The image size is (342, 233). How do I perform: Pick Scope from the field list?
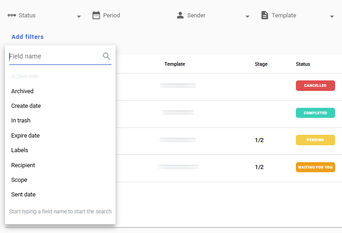(x=19, y=180)
